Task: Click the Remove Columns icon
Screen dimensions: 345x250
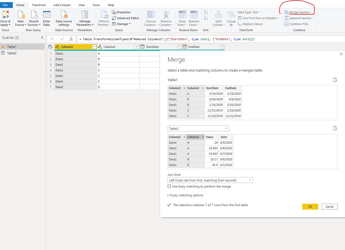Action: tap(166, 14)
